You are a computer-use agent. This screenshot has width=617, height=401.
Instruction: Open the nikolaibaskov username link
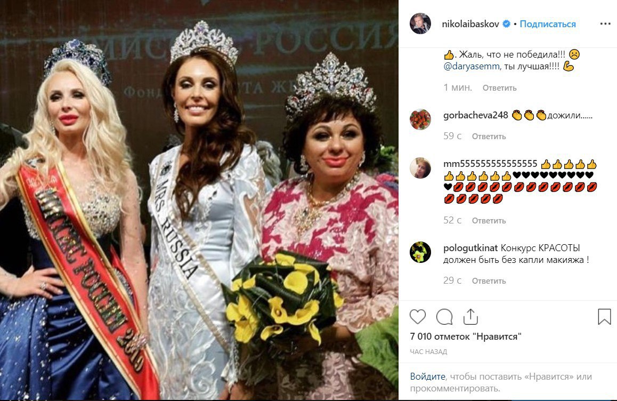pos(470,24)
